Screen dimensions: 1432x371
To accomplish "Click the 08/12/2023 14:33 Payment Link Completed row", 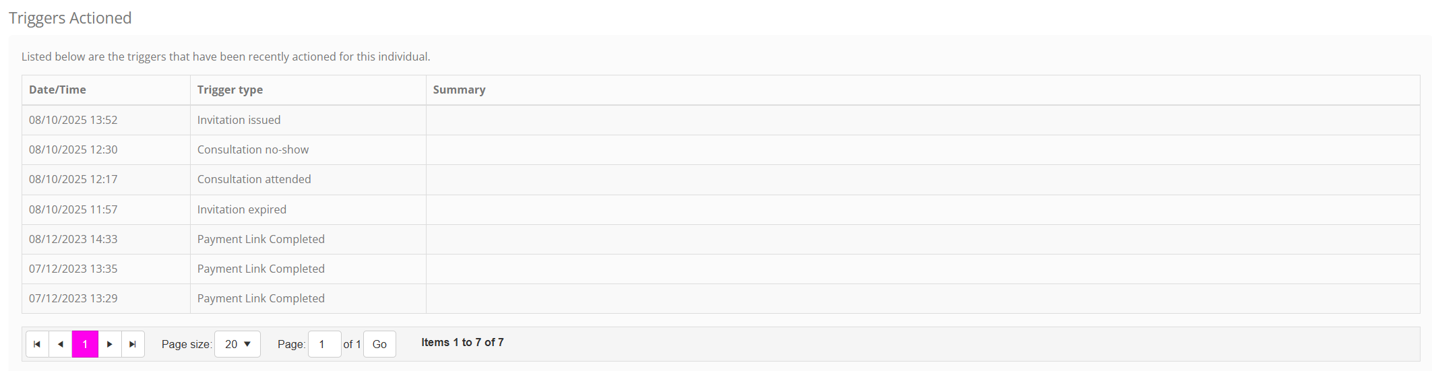I will click(x=261, y=239).
